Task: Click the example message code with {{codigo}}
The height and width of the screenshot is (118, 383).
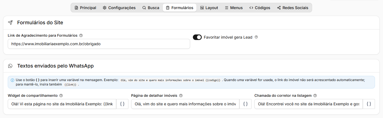Action: pyautogui.click(x=170, y=80)
